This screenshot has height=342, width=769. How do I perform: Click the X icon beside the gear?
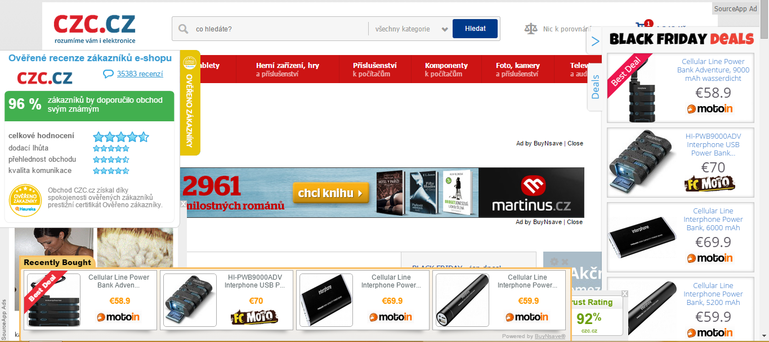click(x=564, y=262)
